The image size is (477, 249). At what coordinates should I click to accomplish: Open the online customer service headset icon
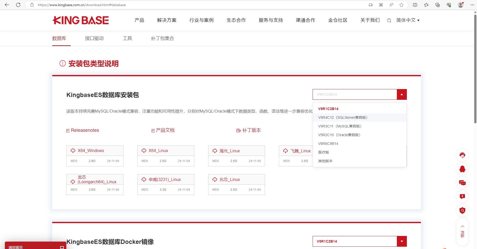462,155
